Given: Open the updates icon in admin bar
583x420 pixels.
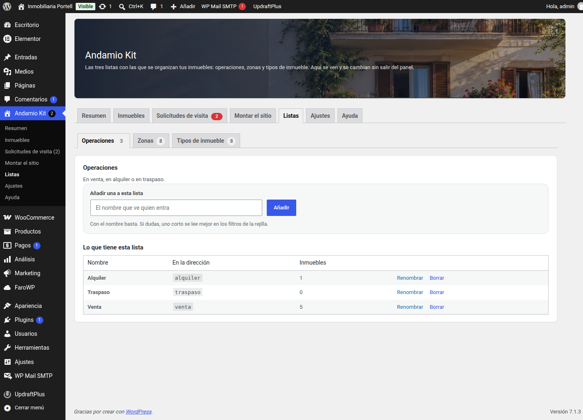Looking at the screenshot, I should pyautogui.click(x=102, y=7).
